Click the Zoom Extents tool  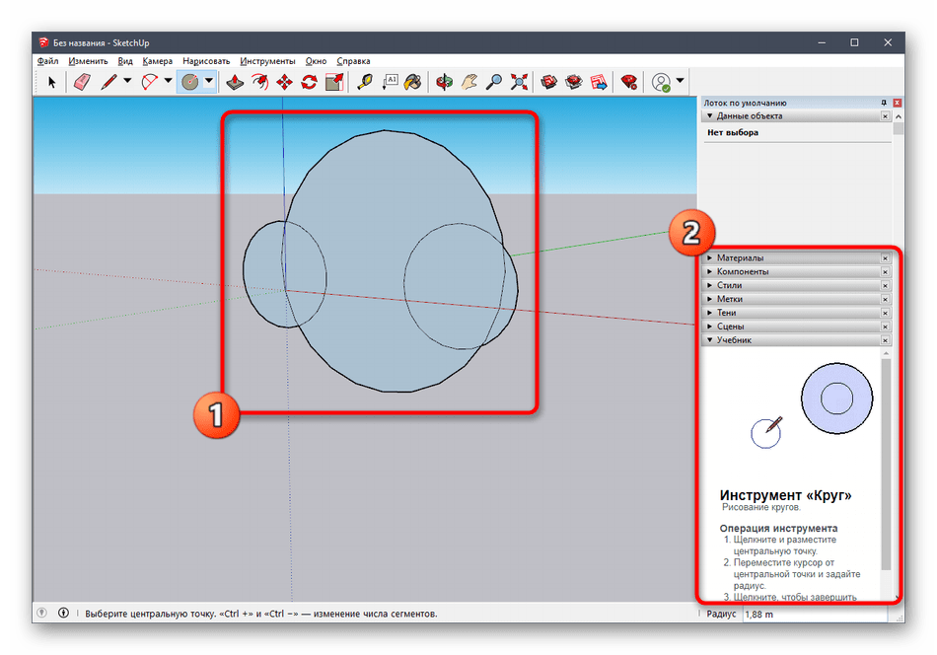(x=520, y=82)
